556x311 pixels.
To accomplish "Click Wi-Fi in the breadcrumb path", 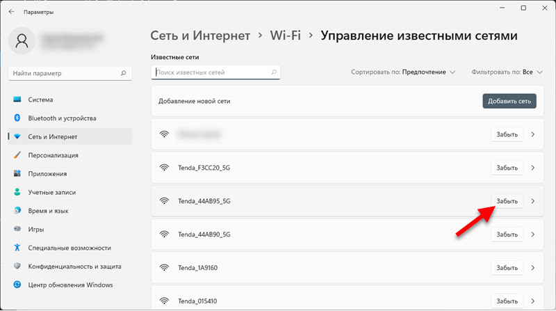I will point(285,35).
